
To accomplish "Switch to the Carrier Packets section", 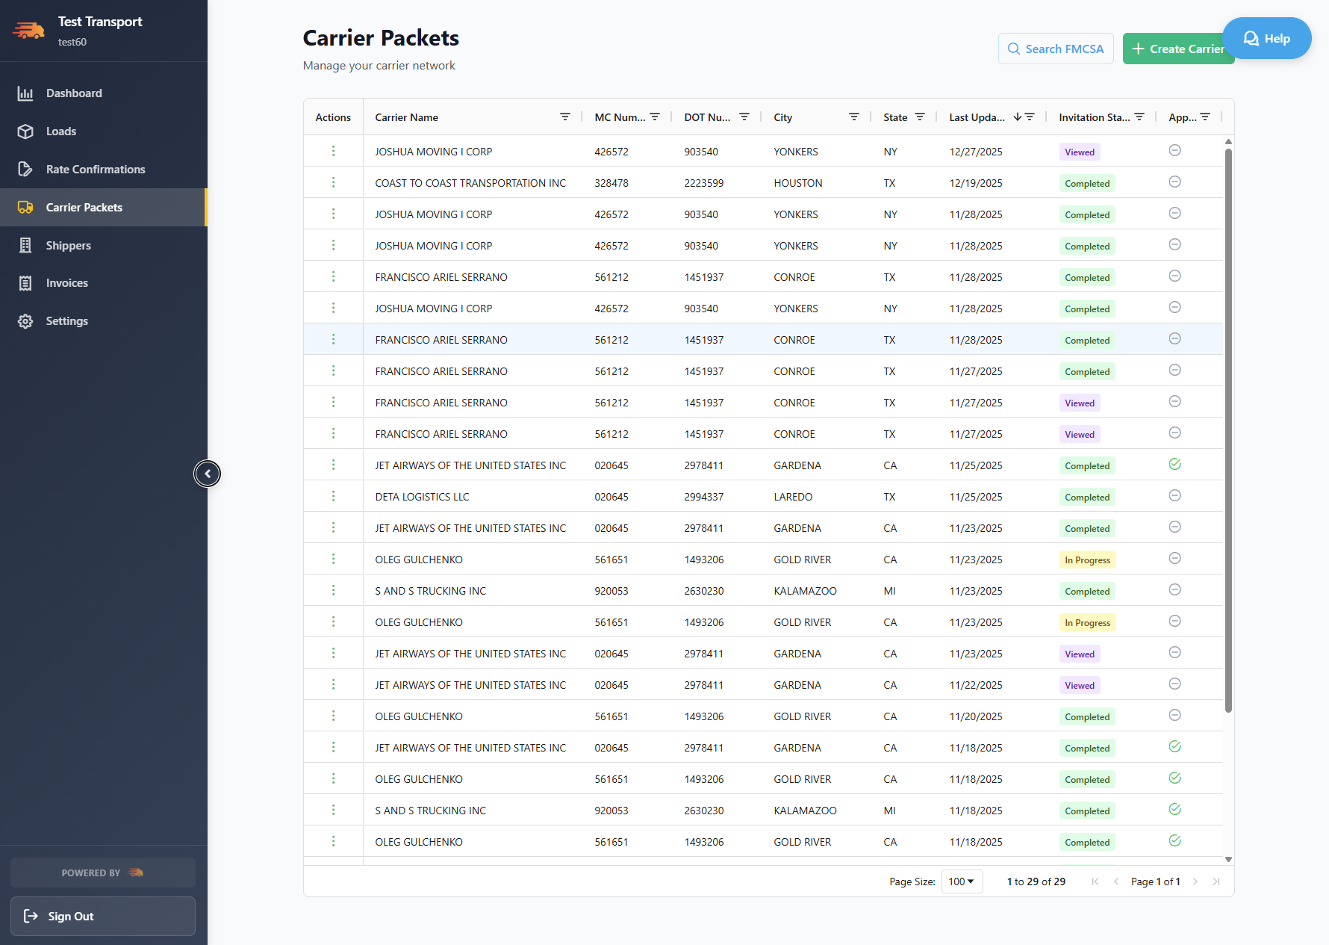I will (84, 207).
